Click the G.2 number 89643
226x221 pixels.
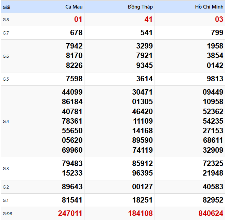[72, 187]
